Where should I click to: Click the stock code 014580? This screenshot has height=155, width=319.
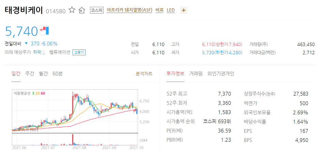56,11
